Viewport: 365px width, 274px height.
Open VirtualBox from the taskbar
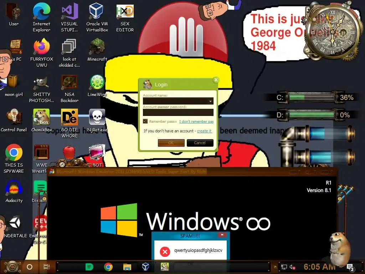click(x=145, y=267)
